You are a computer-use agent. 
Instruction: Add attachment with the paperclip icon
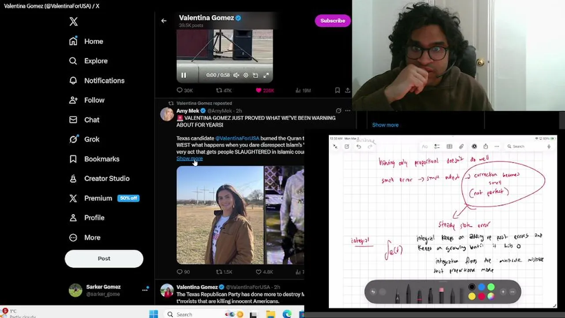461,147
